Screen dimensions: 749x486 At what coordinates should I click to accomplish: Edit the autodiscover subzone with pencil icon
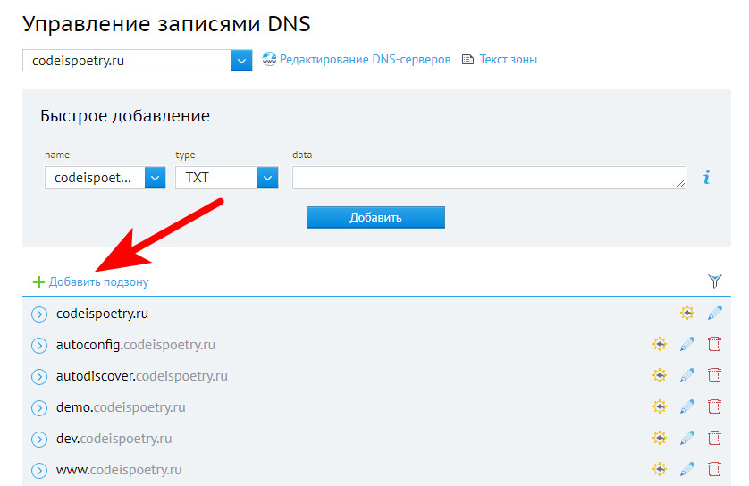687,375
